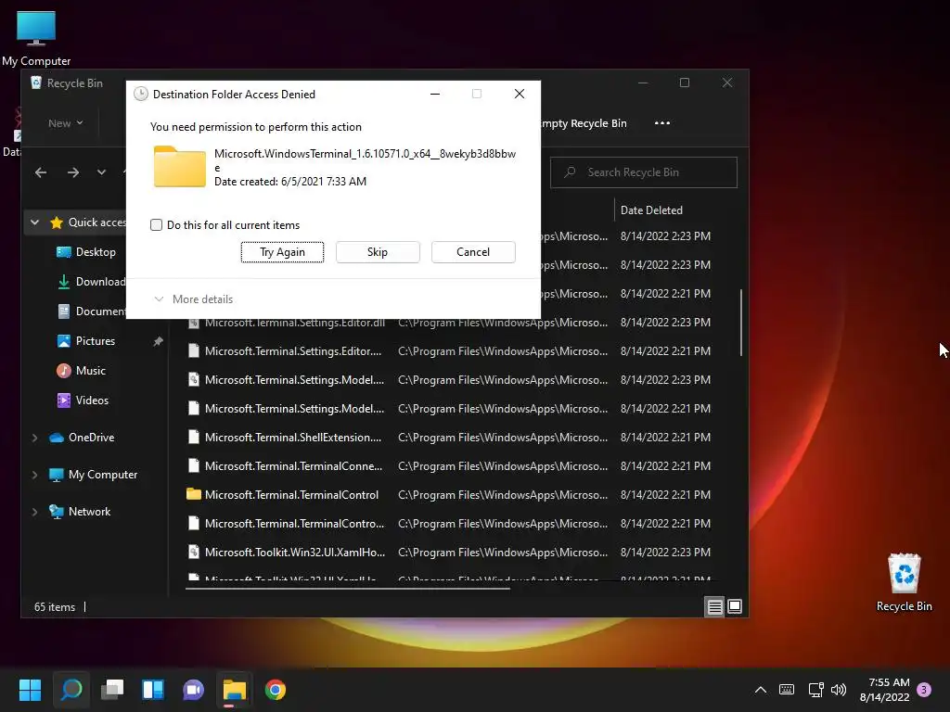Launch Google Chrome from the taskbar
Image resolution: width=950 pixels, height=712 pixels.
pyautogui.click(x=275, y=690)
